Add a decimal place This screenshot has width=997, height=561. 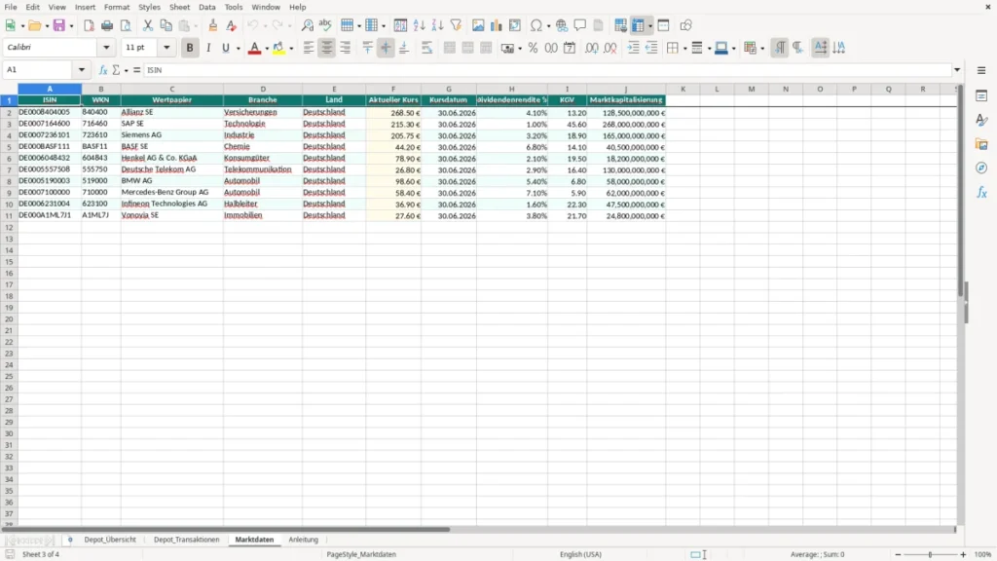[x=592, y=48]
